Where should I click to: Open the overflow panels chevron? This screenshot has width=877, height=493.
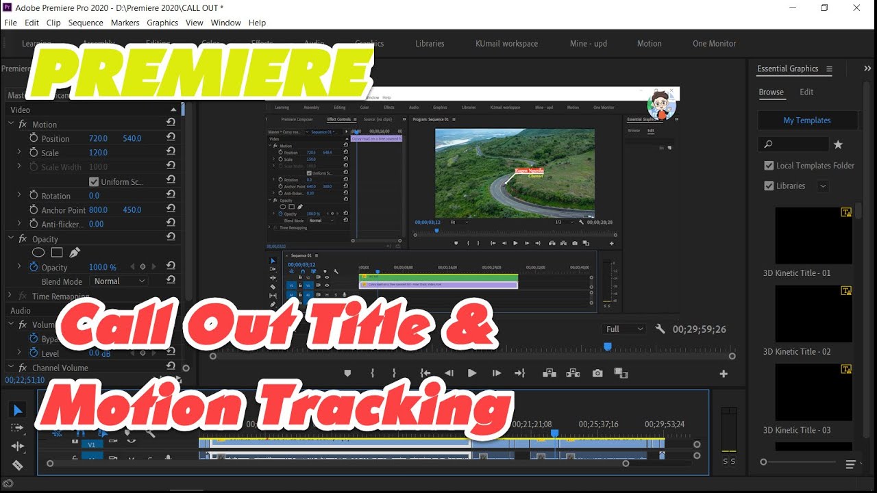pyautogui.click(x=867, y=68)
